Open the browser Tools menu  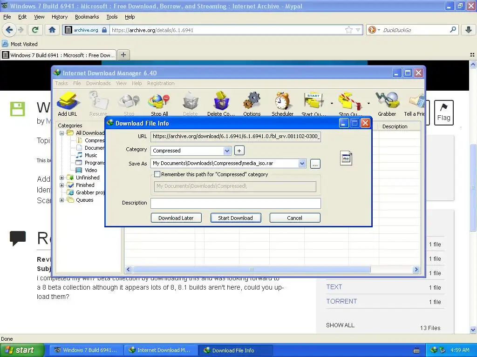[x=112, y=17]
